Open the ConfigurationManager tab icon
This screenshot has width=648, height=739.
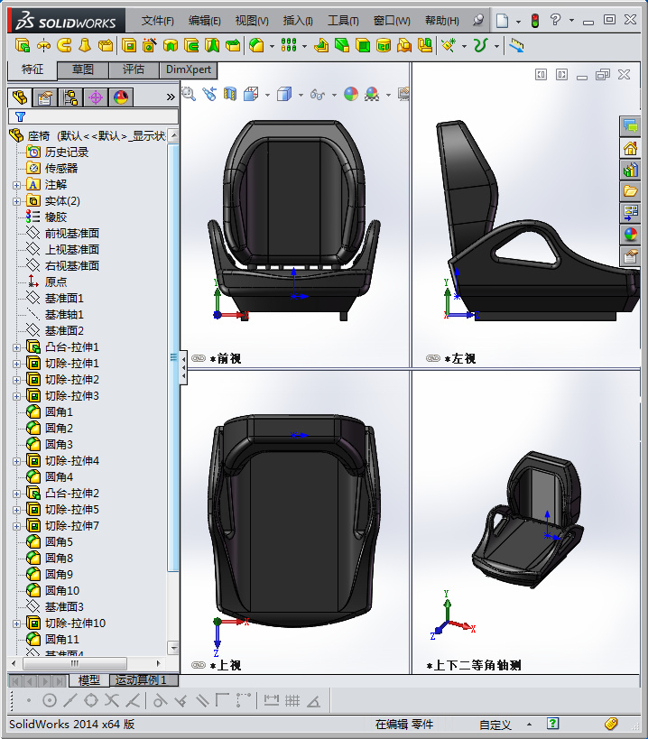click(70, 97)
